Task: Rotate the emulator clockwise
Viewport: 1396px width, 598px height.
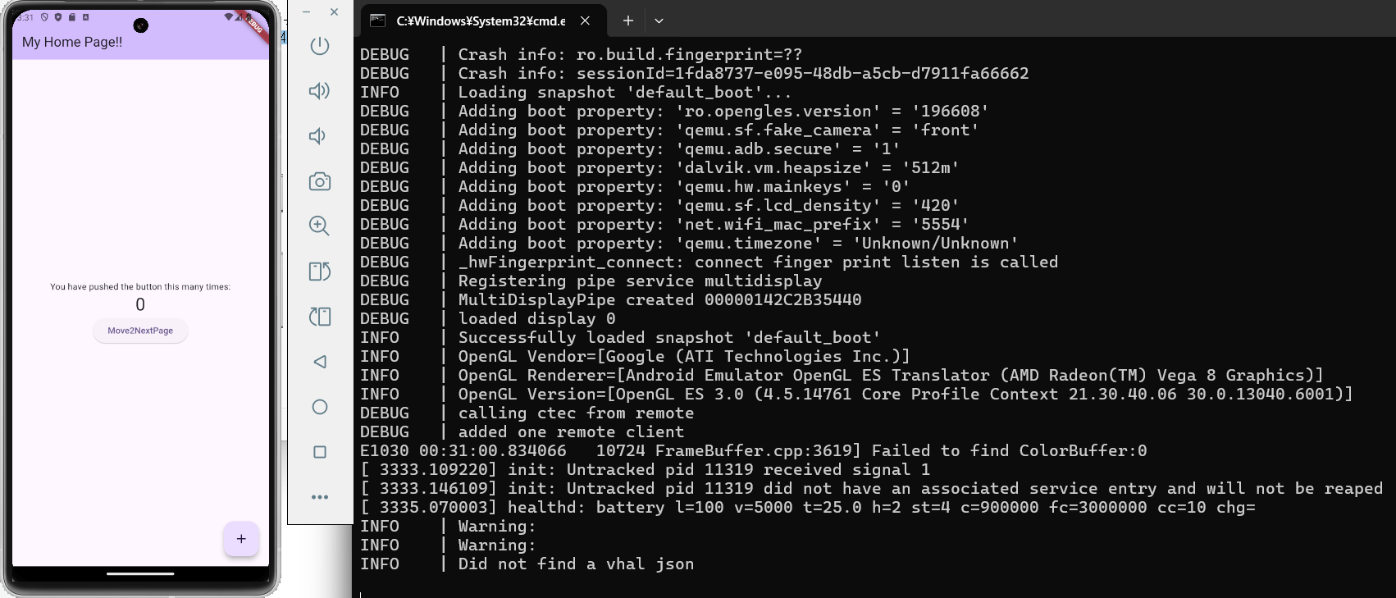Action: [x=320, y=316]
